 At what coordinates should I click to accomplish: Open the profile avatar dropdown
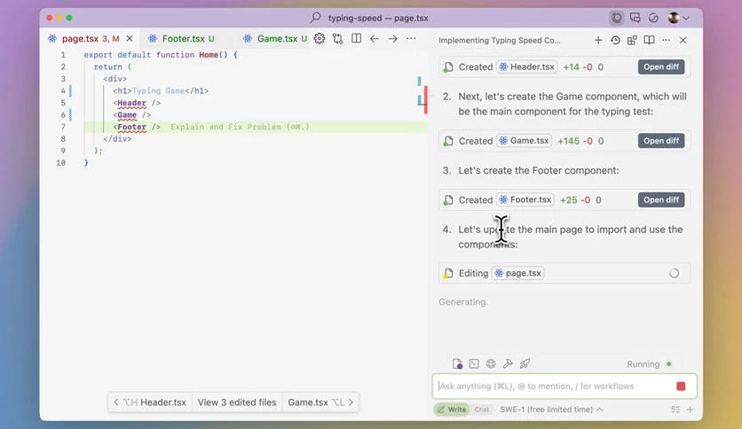pos(679,18)
